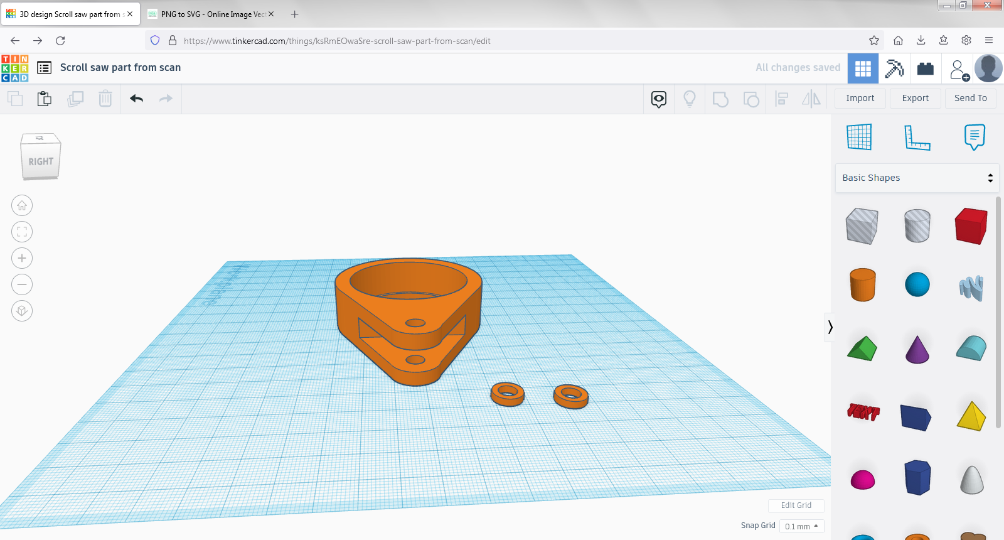Screen dimensions: 1004x540
Task: Pick the red Box shape
Action: click(x=971, y=226)
